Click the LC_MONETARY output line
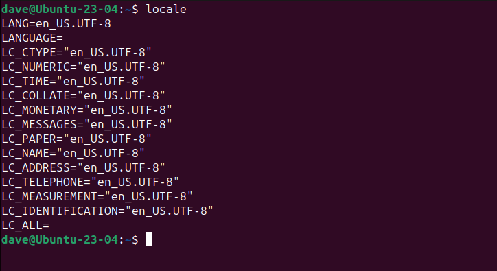 87,110
